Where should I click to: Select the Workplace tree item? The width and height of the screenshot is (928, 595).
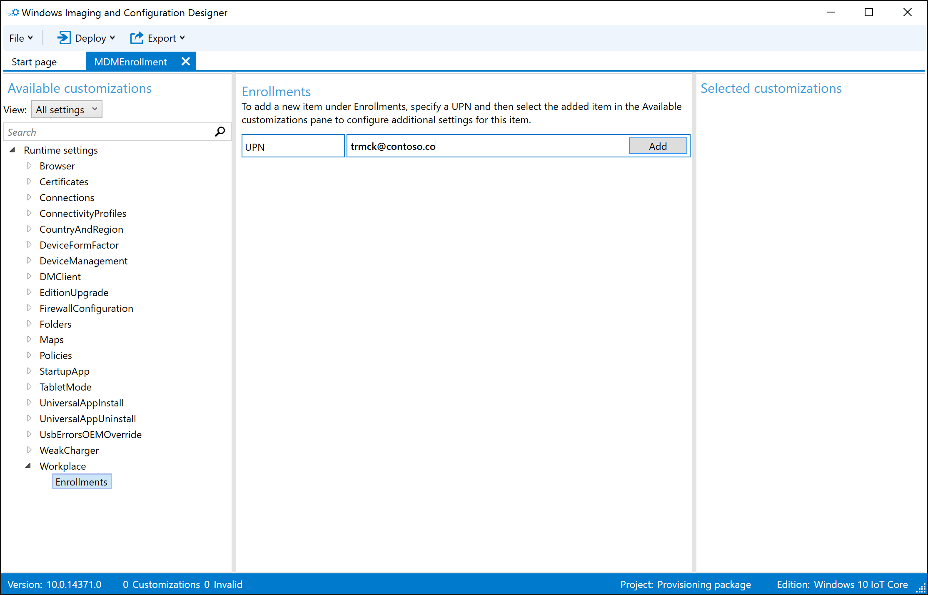click(x=63, y=466)
